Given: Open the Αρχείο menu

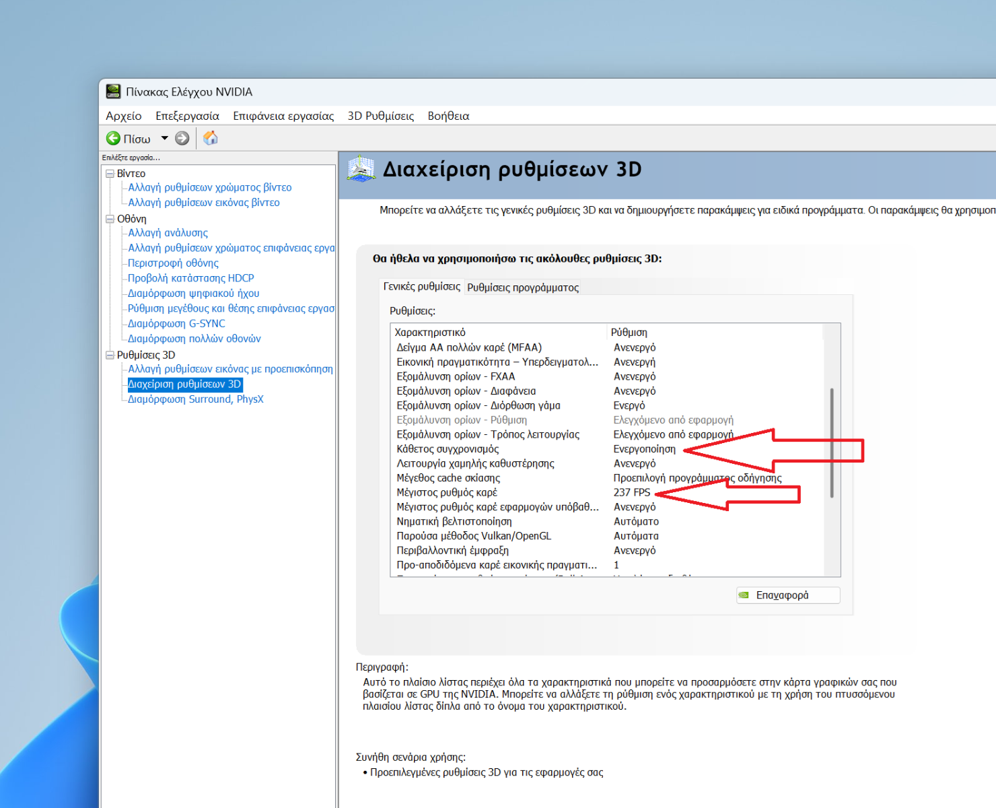Looking at the screenshot, I should 124,116.
